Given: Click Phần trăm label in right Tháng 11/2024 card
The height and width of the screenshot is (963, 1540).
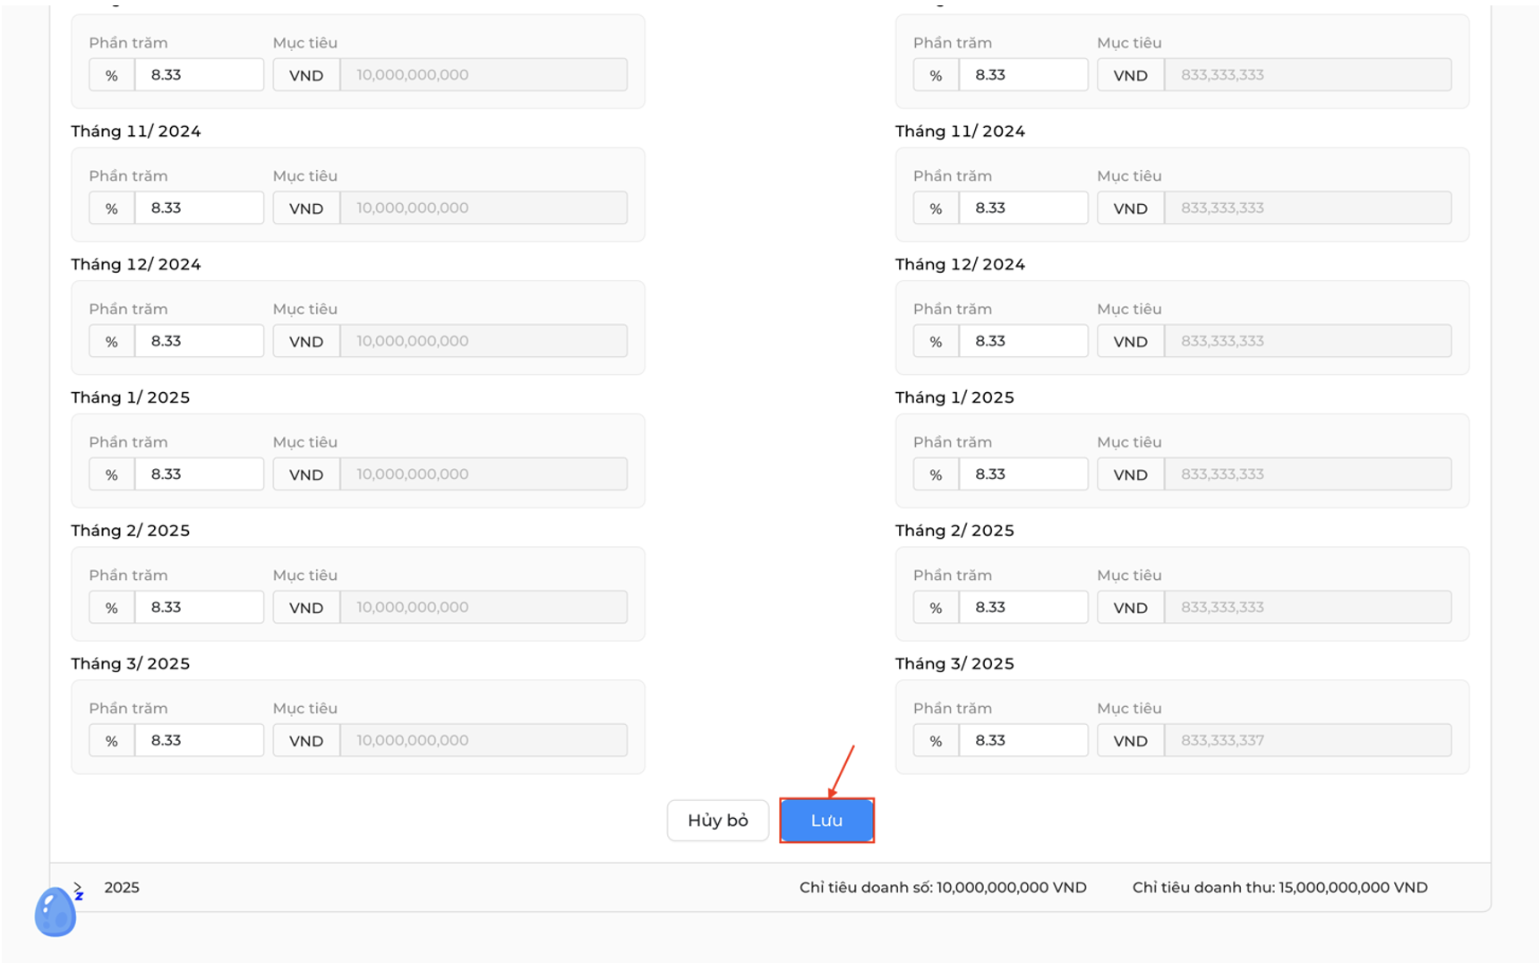Looking at the screenshot, I should (x=953, y=176).
